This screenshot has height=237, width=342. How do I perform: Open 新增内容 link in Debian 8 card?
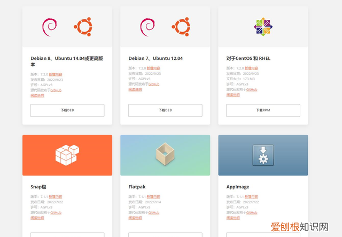pos(56,74)
